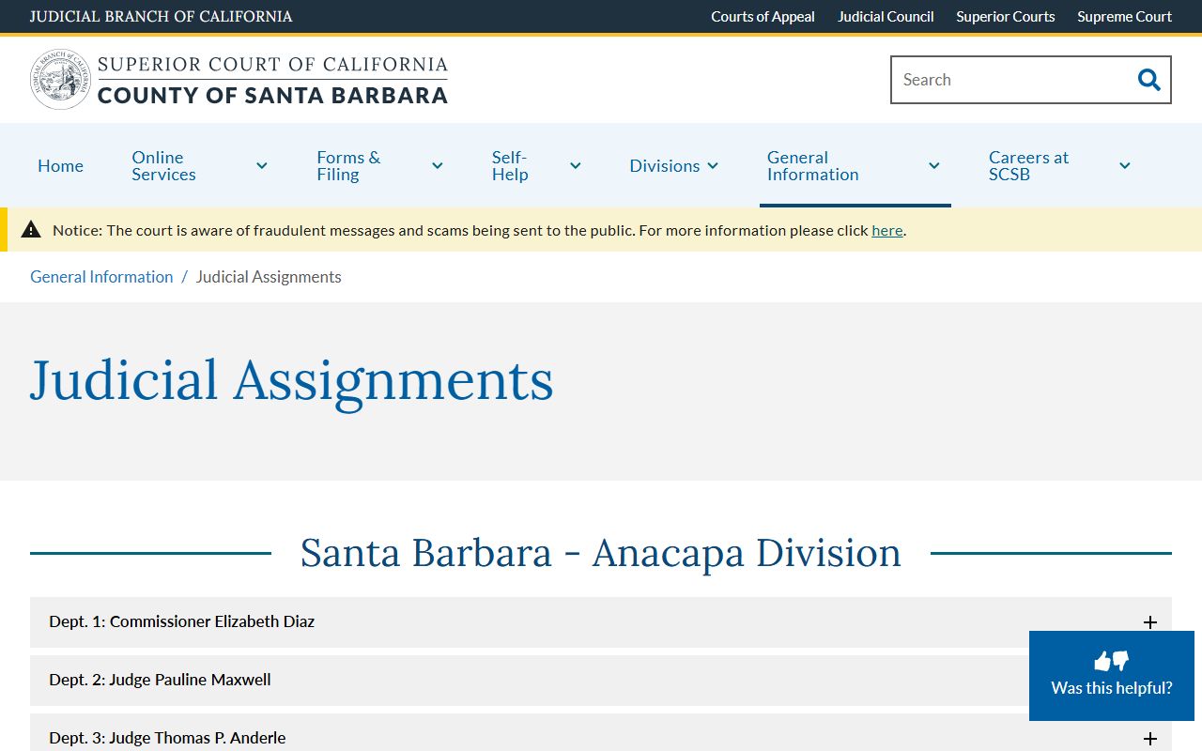The height and width of the screenshot is (751, 1202).
Task: Expand the Divisions menu chevron
Action: point(713,166)
